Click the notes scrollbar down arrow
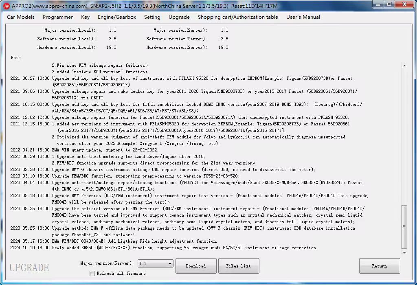Viewport: 417px width, 285px height. 404,252
